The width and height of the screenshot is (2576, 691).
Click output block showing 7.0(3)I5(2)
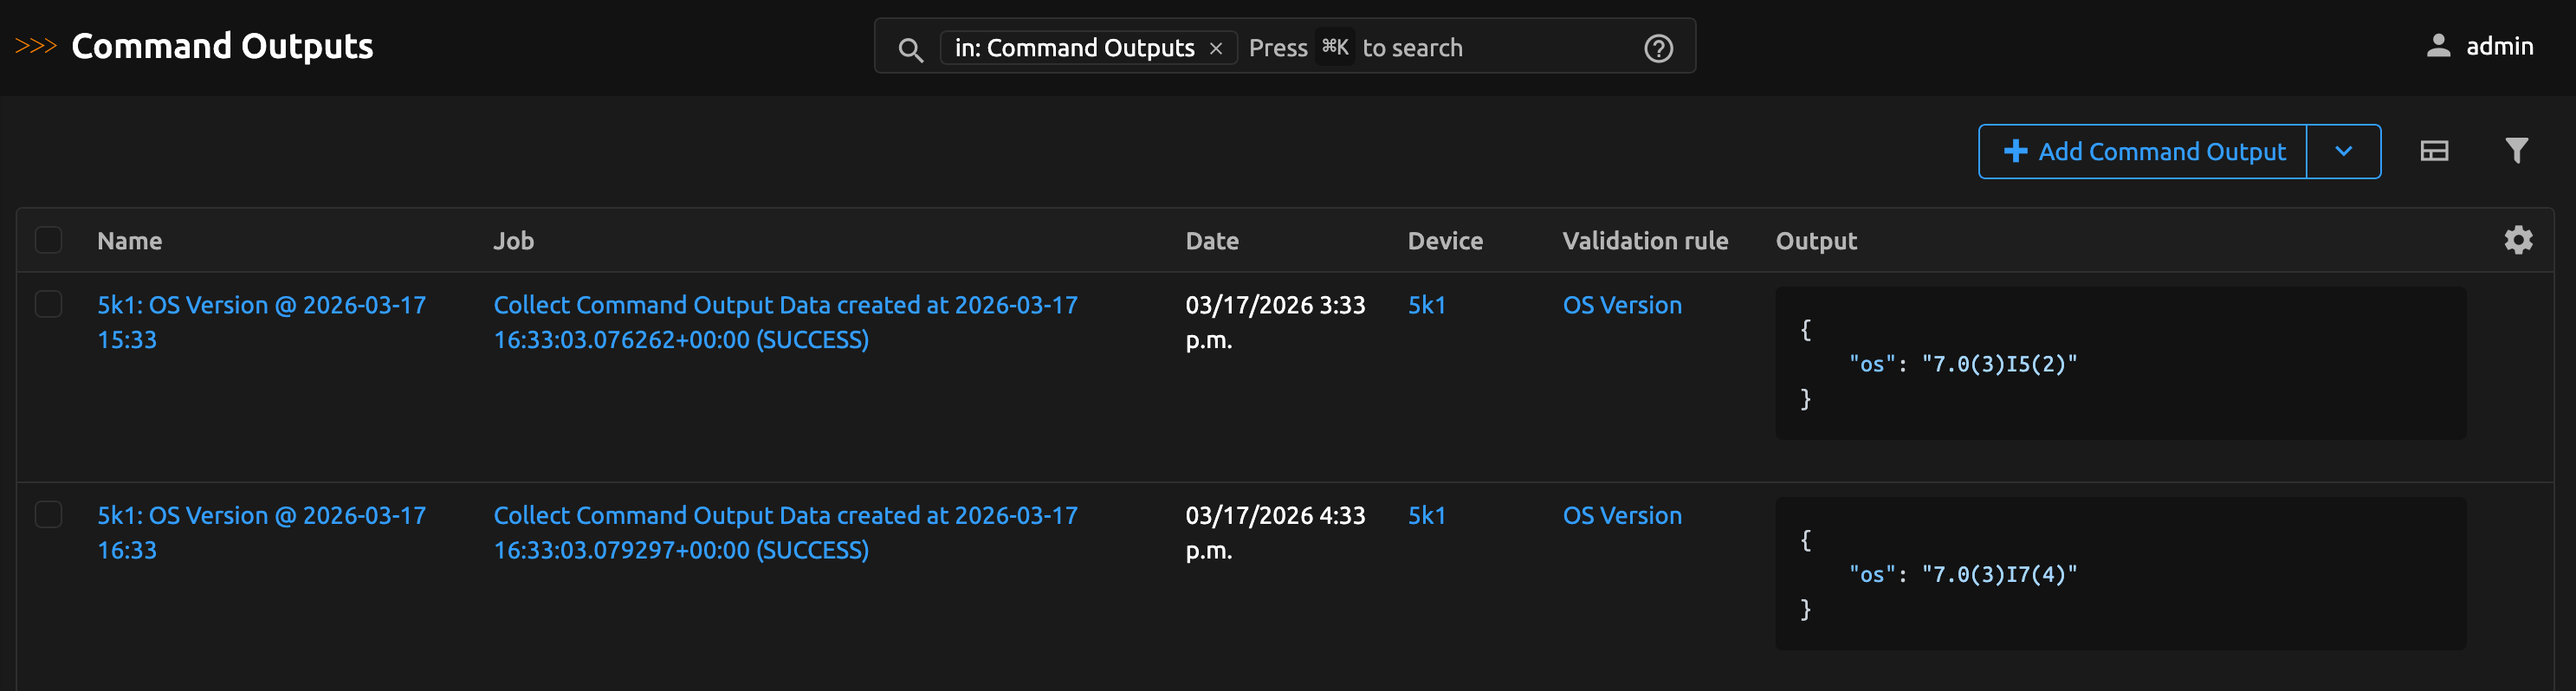coord(2120,363)
